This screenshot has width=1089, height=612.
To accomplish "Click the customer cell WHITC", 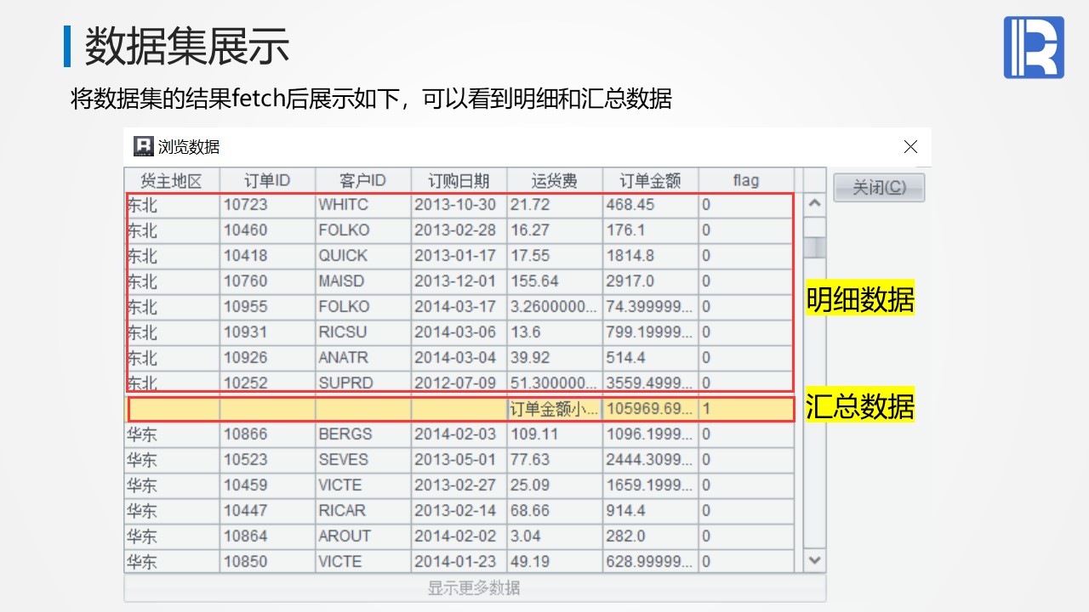I will [x=363, y=205].
